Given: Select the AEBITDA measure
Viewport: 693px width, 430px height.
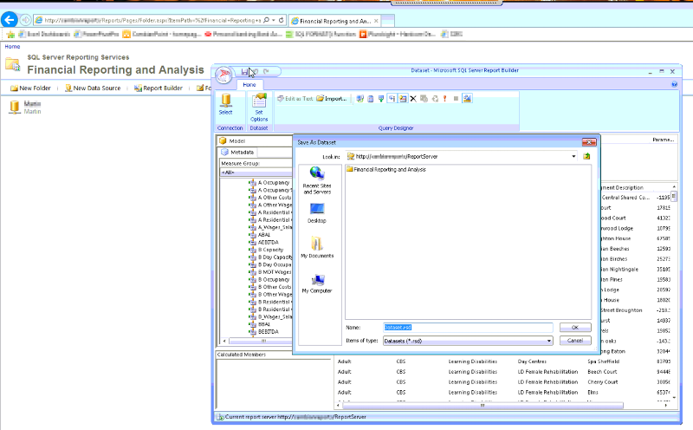Looking at the screenshot, I should (x=268, y=243).
